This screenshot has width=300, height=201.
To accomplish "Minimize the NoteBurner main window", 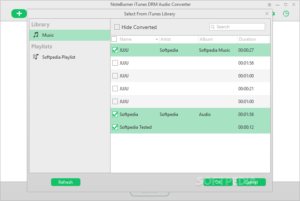I will [x=278, y=5].
